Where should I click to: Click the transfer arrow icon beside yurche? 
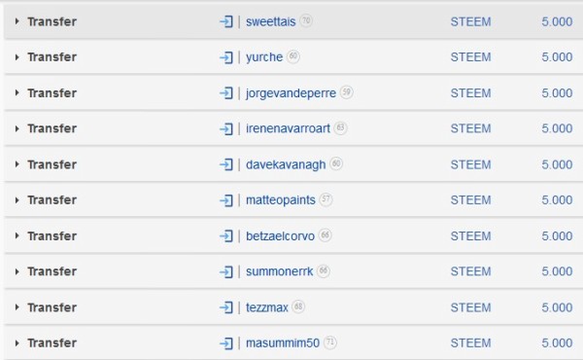226,57
